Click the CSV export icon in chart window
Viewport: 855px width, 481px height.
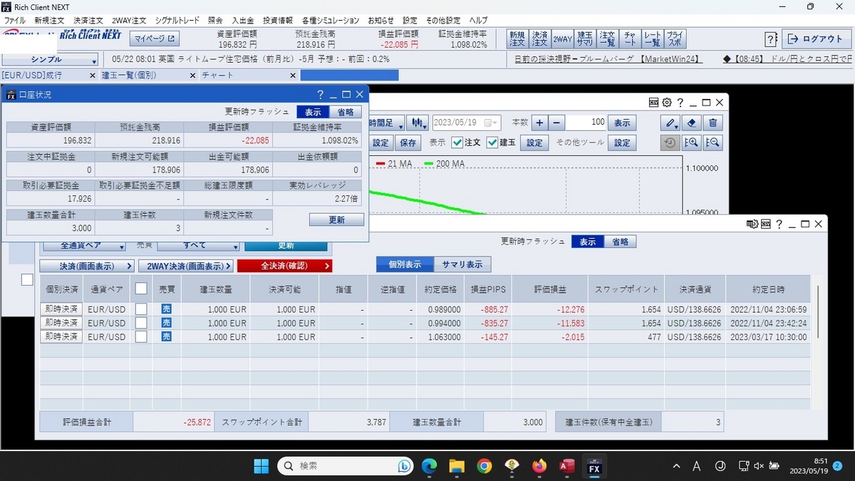coord(653,103)
